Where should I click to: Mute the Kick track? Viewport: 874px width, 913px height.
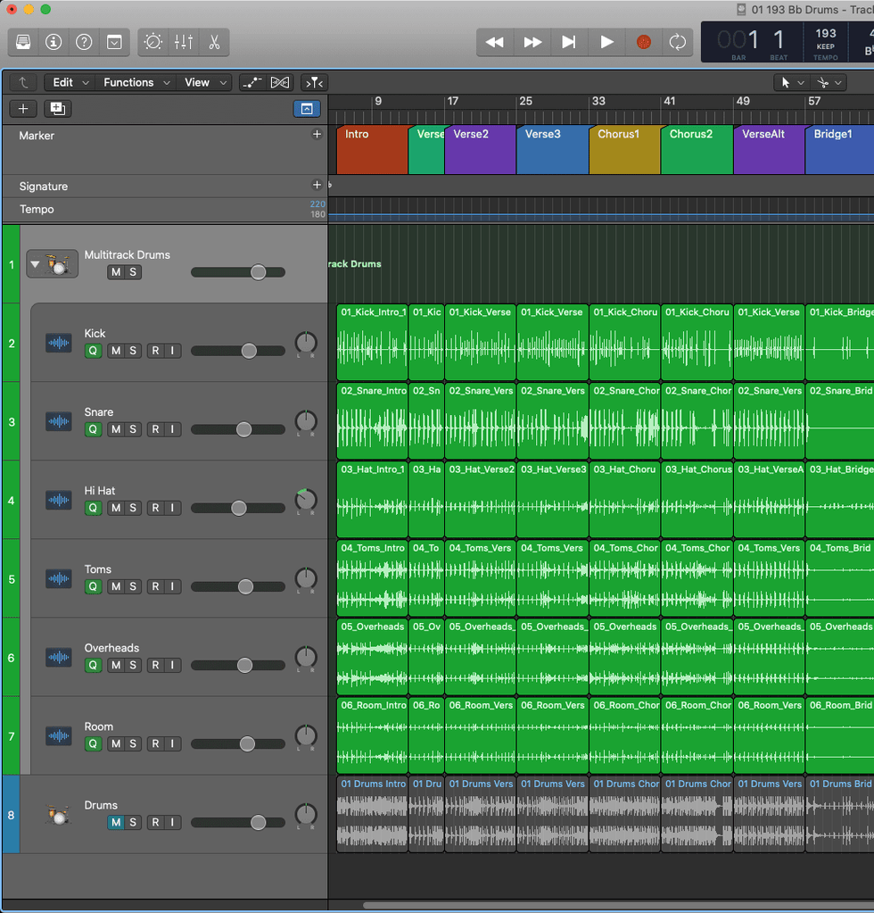click(115, 351)
